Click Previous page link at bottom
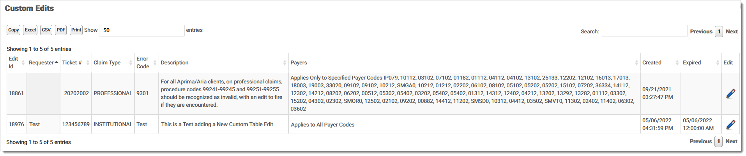746x156 pixels. tap(700, 141)
